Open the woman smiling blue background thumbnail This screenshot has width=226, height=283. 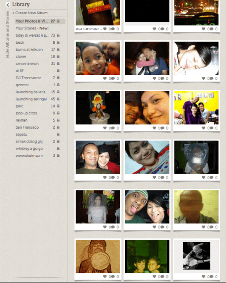pyautogui.click(x=147, y=157)
